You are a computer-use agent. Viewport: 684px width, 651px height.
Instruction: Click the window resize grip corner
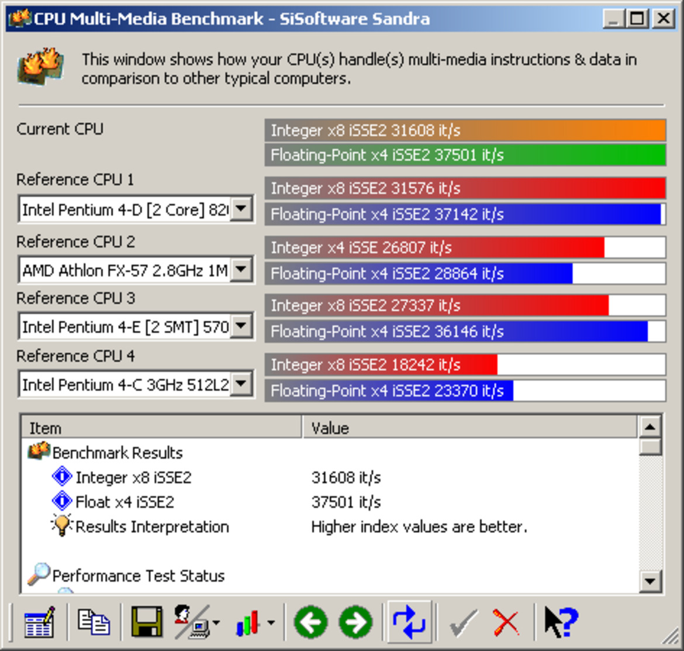coord(671,636)
